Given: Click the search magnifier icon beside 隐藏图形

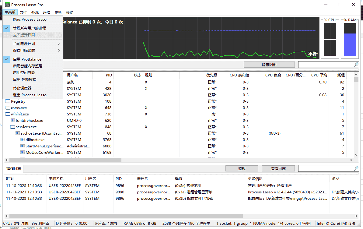Looking at the screenshot, I should pos(356,65).
